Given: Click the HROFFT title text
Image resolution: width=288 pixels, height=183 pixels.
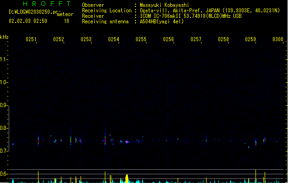Looking at the screenshot, I should point(47,4).
